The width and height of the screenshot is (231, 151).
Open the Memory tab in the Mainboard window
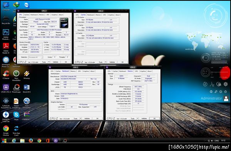pyautogui.click(x=73, y=71)
